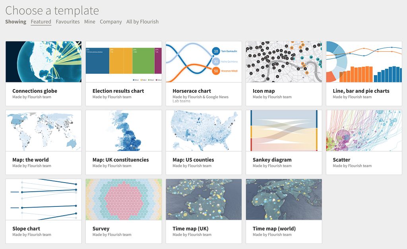This screenshot has height=249, width=407.
Task: Select the Map: the world preview image
Action: (43, 130)
